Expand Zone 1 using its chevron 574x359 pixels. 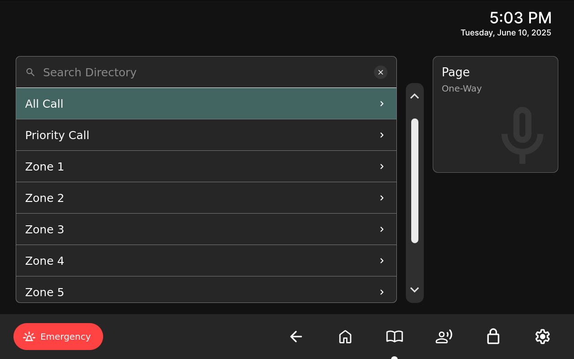pyautogui.click(x=382, y=166)
